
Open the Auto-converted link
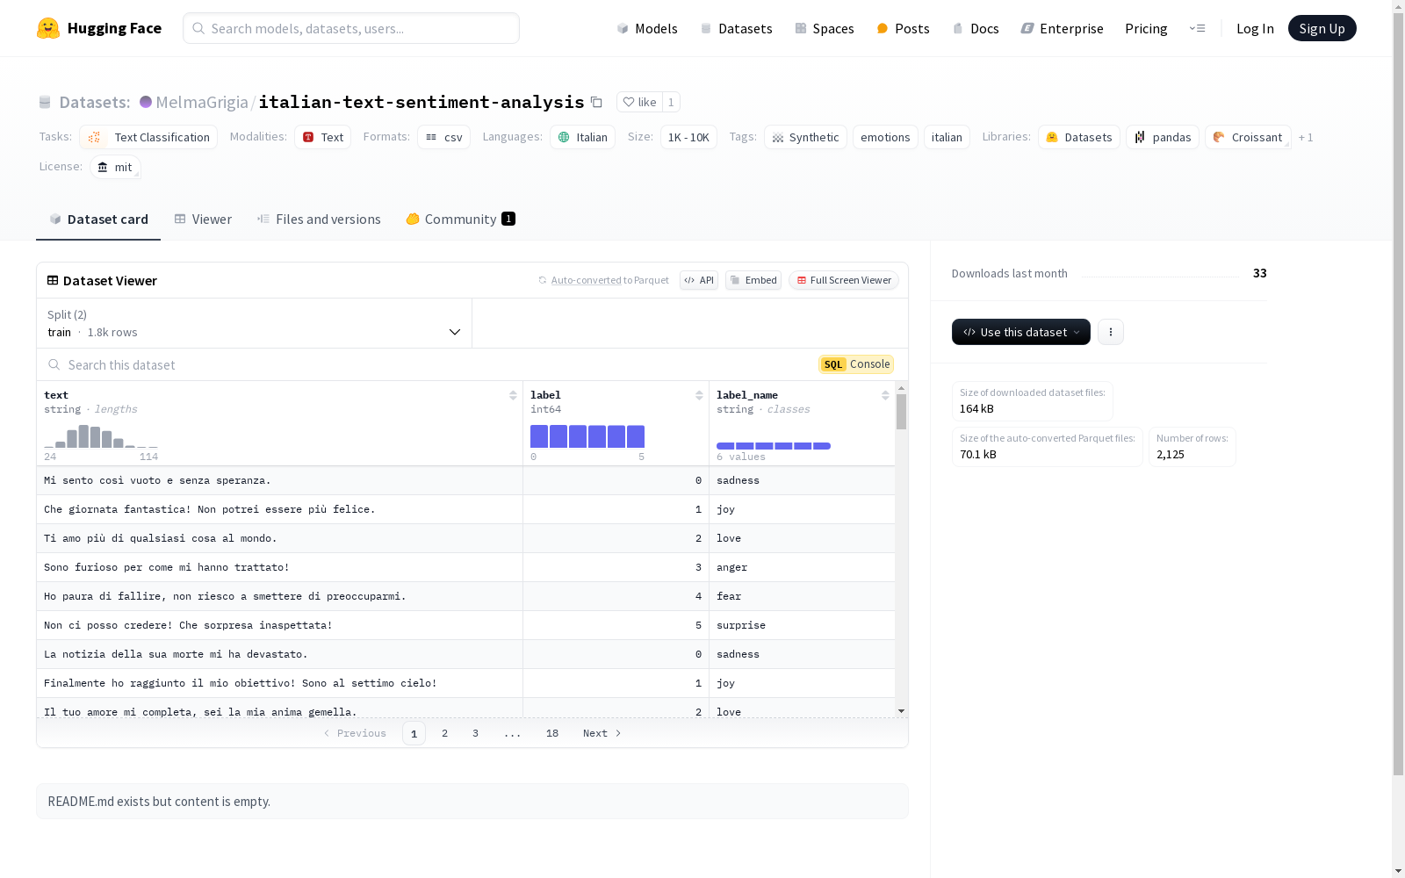pyautogui.click(x=586, y=280)
